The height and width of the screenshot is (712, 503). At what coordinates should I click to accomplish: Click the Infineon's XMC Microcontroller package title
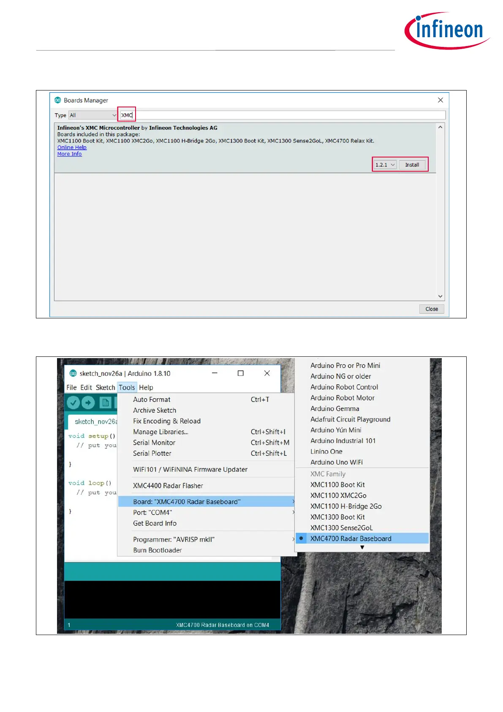pos(98,128)
